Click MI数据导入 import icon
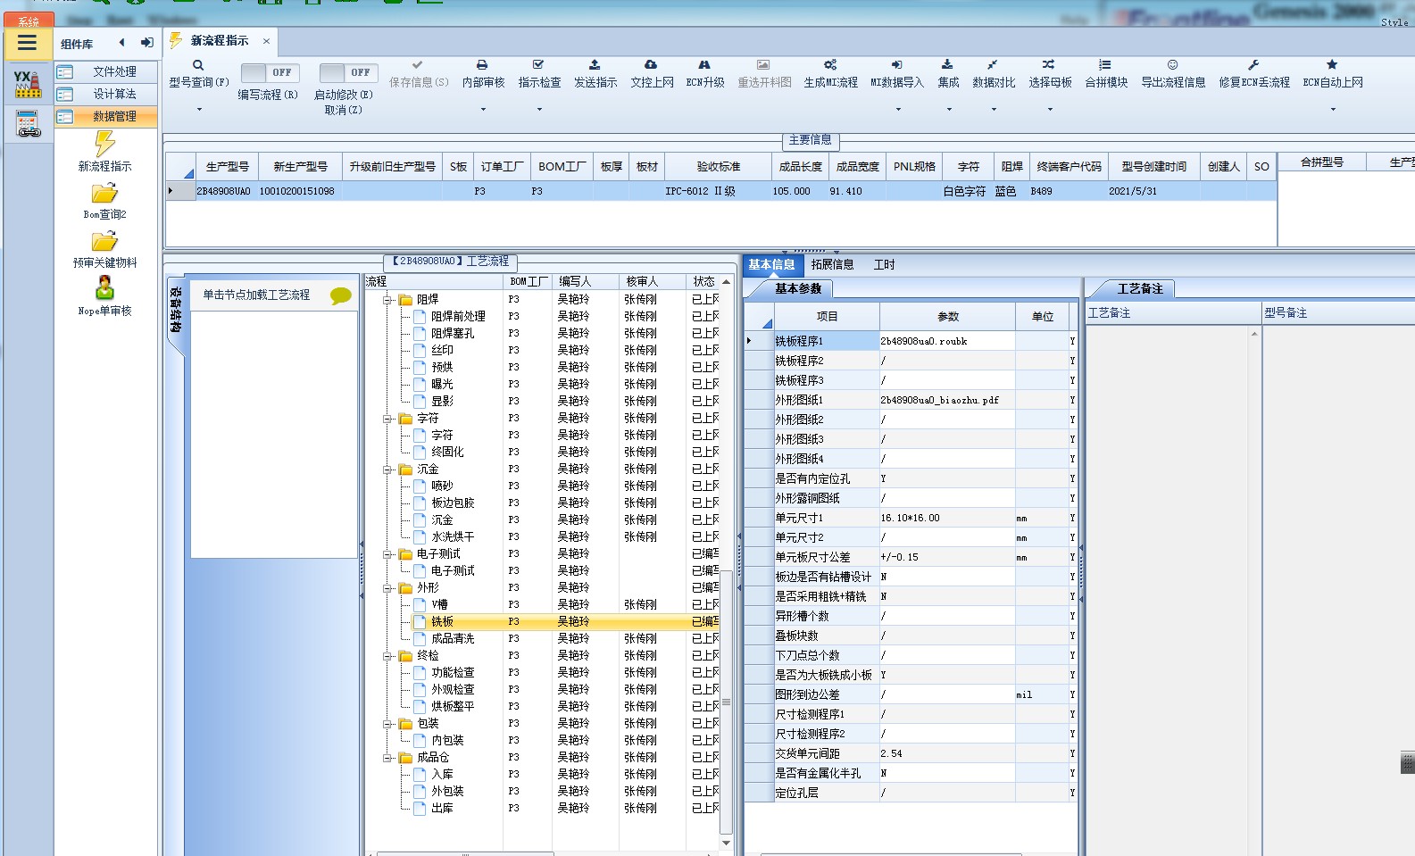The image size is (1415, 856). [x=897, y=65]
